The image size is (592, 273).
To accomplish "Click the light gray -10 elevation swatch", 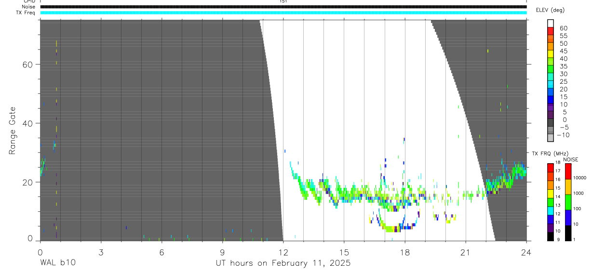I will point(551,138).
